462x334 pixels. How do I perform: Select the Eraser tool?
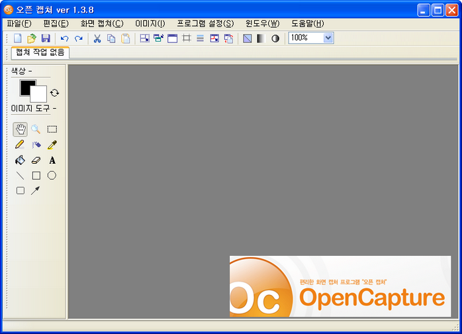pyautogui.click(x=36, y=160)
